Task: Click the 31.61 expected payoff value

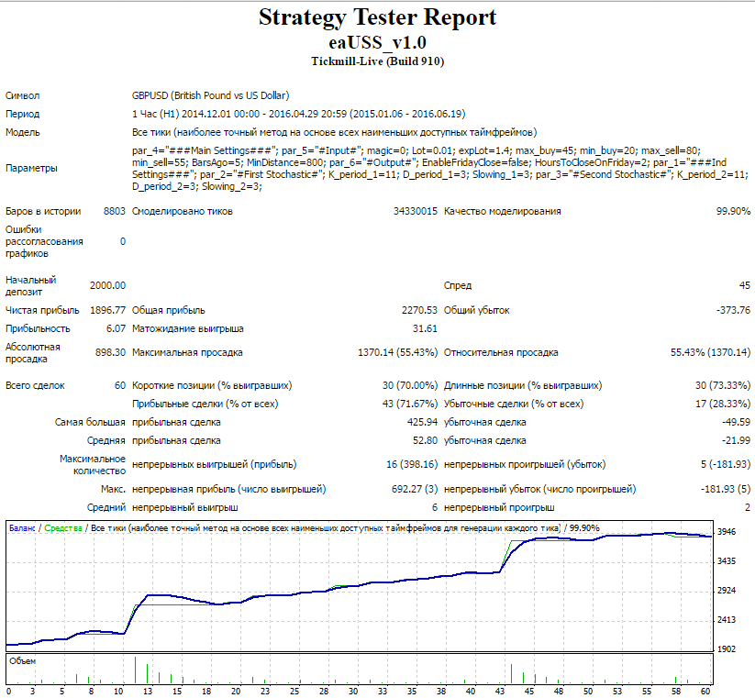Action: (425, 328)
